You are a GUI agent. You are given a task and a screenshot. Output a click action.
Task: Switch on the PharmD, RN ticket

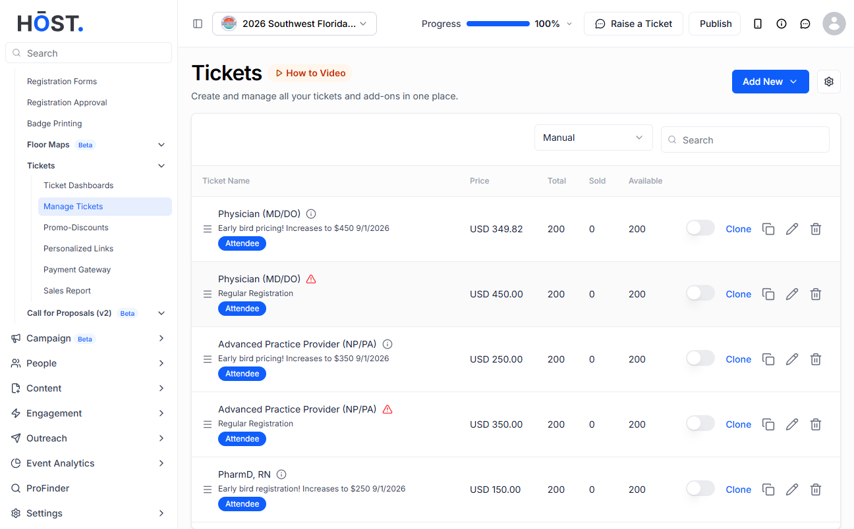(x=700, y=488)
